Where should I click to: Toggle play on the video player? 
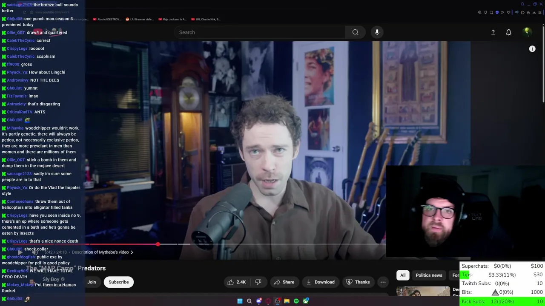pos(20,252)
